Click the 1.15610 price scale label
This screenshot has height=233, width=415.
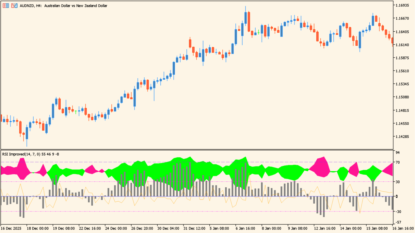(x=402, y=71)
